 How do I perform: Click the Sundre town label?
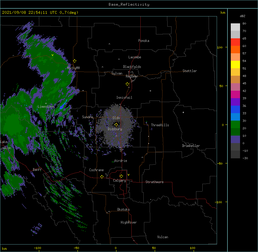pos(87,117)
